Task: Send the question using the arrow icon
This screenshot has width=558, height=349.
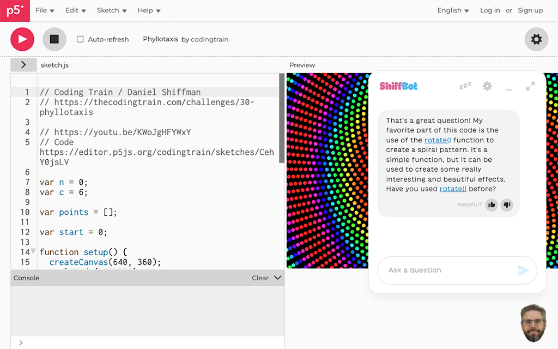Action: coord(523,270)
